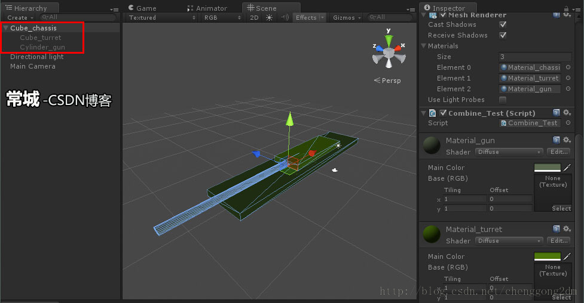584x303 pixels.
Task: Open Material_turret Shader Diffuse dropdown
Action: (509, 240)
